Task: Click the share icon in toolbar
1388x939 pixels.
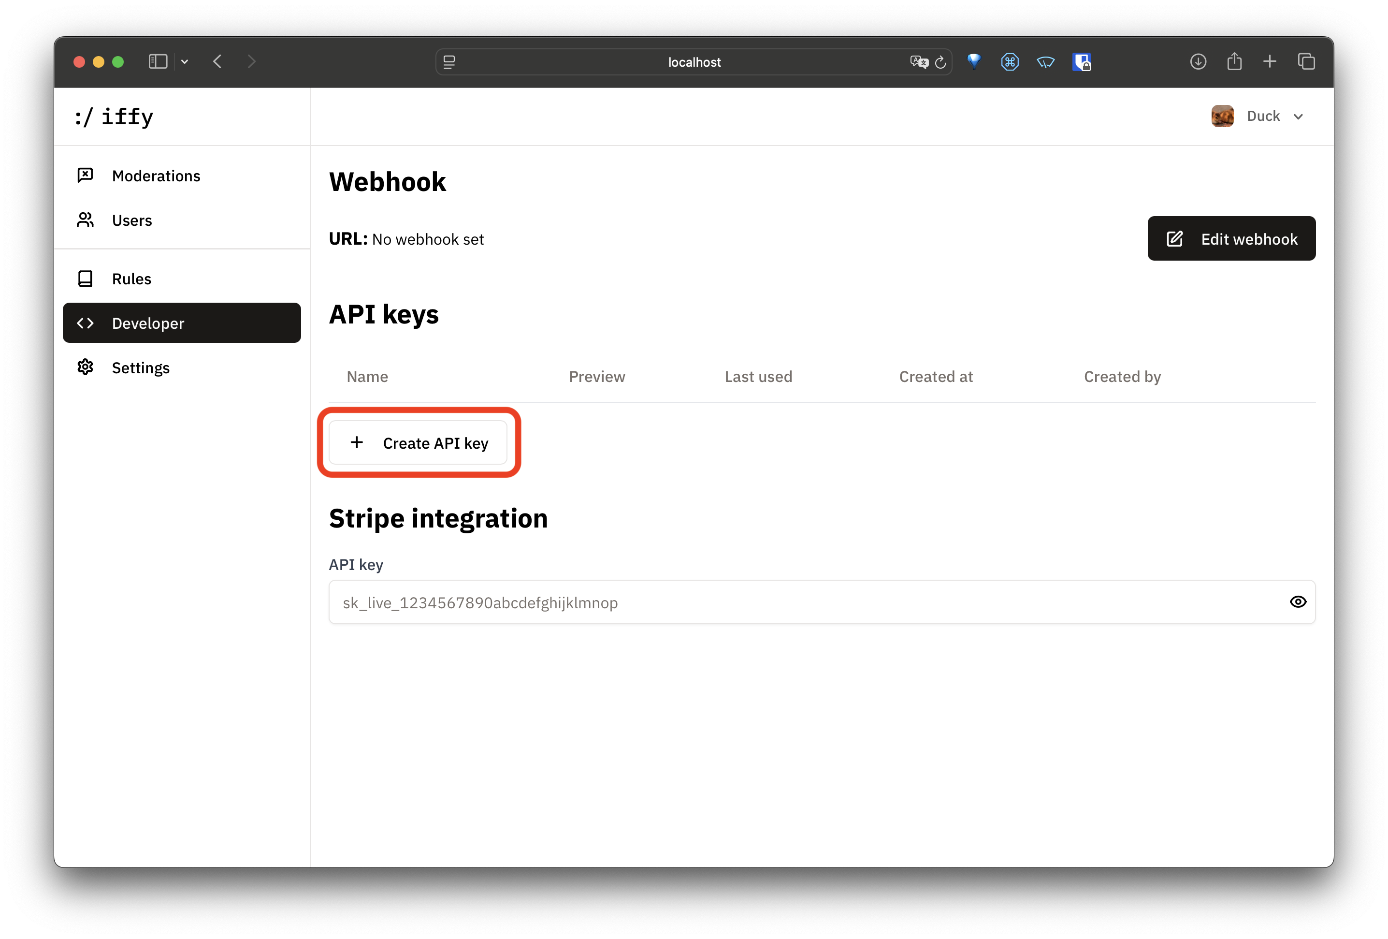Action: click(x=1234, y=61)
